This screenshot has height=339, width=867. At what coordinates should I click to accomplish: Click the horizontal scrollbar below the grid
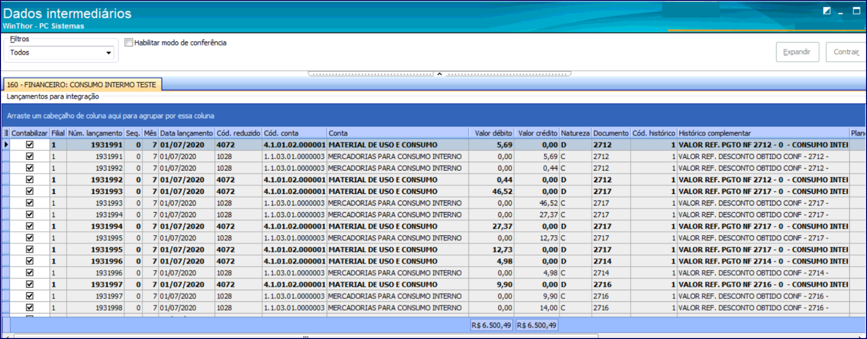coord(306,336)
